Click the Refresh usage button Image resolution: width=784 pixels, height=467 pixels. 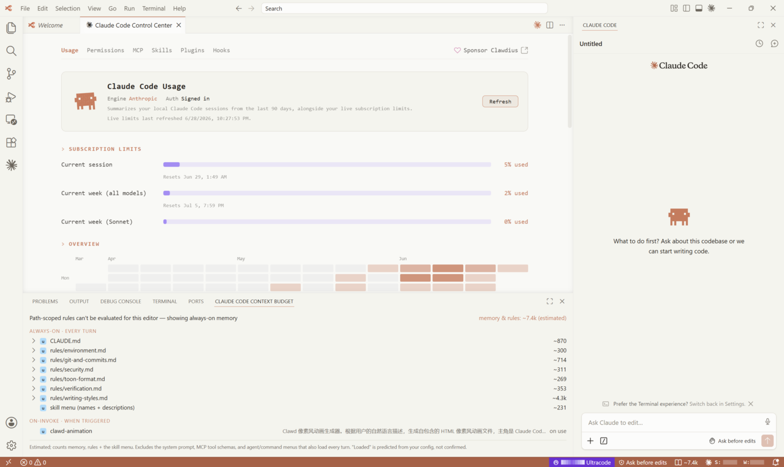(500, 102)
